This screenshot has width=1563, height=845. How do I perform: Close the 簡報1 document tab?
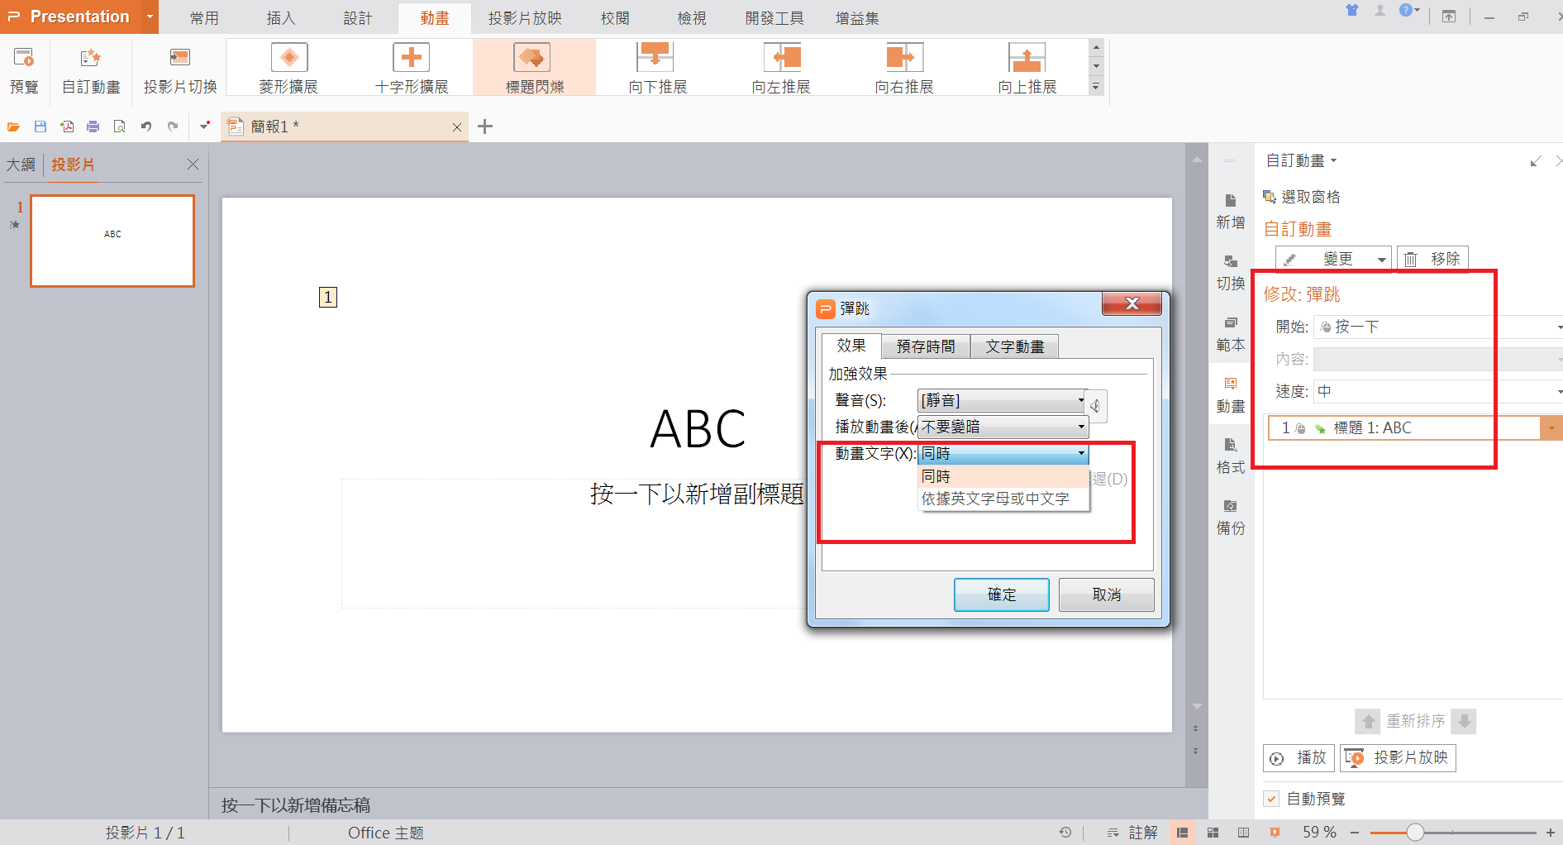(457, 127)
